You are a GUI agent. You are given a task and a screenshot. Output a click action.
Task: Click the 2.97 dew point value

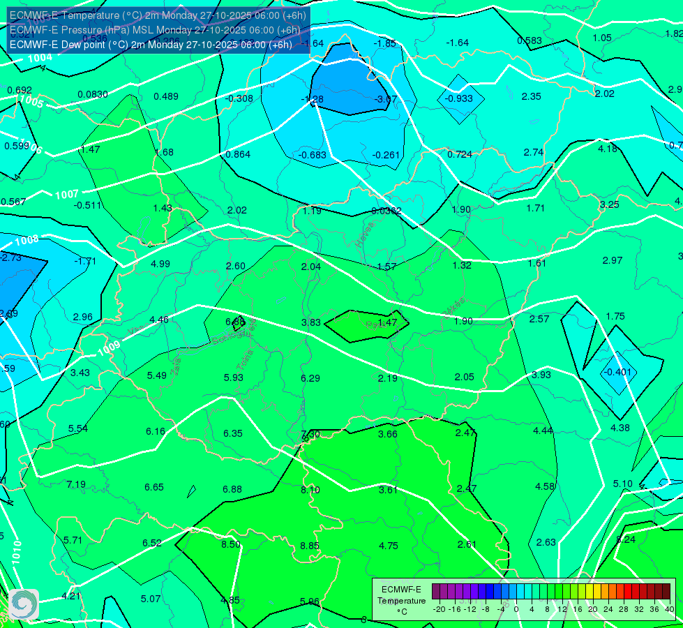point(613,260)
